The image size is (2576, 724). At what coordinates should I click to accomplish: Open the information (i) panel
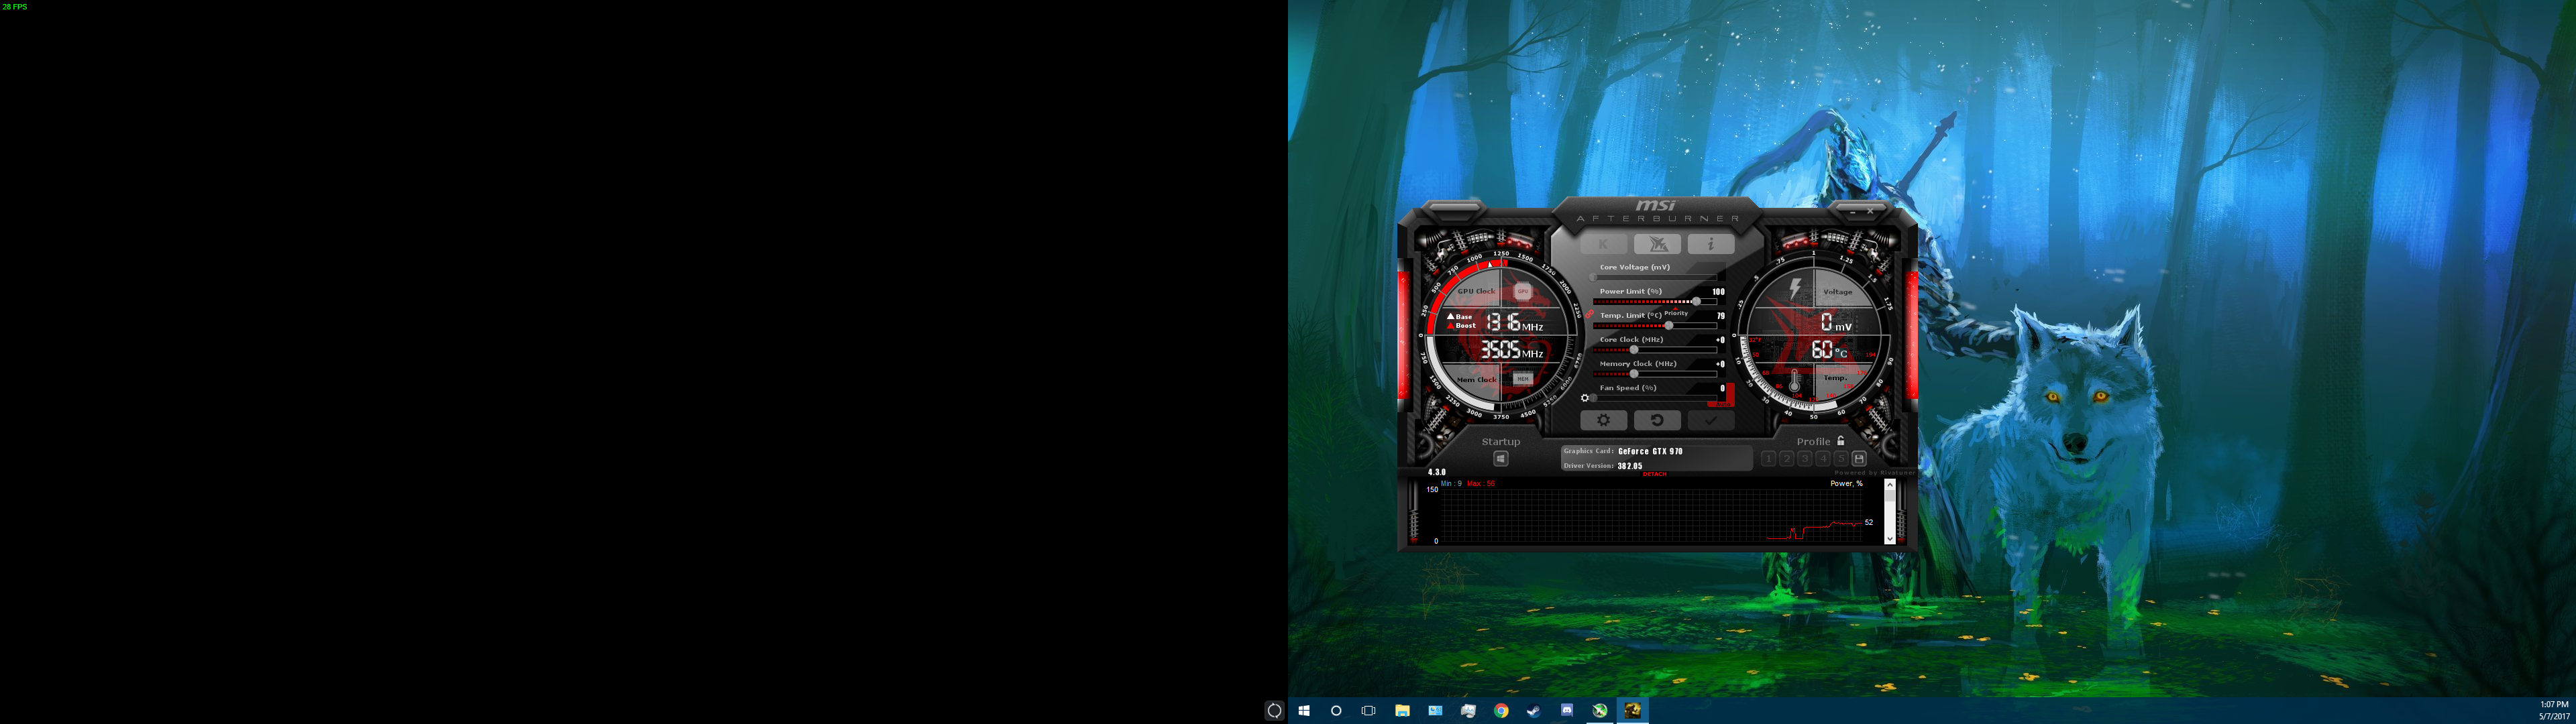(1711, 244)
